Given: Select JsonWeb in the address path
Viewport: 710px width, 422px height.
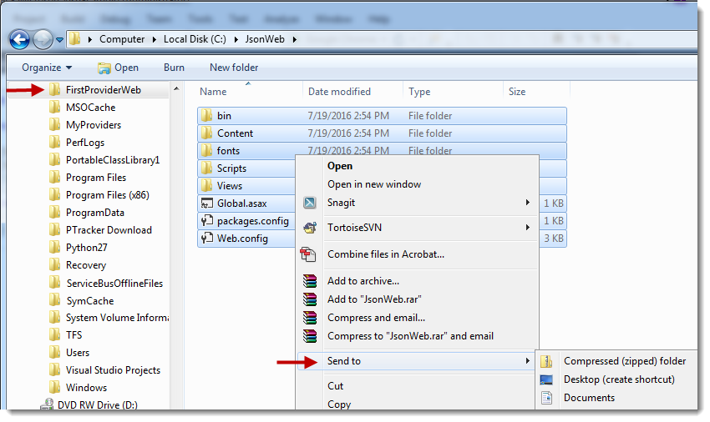Looking at the screenshot, I should click(x=265, y=39).
